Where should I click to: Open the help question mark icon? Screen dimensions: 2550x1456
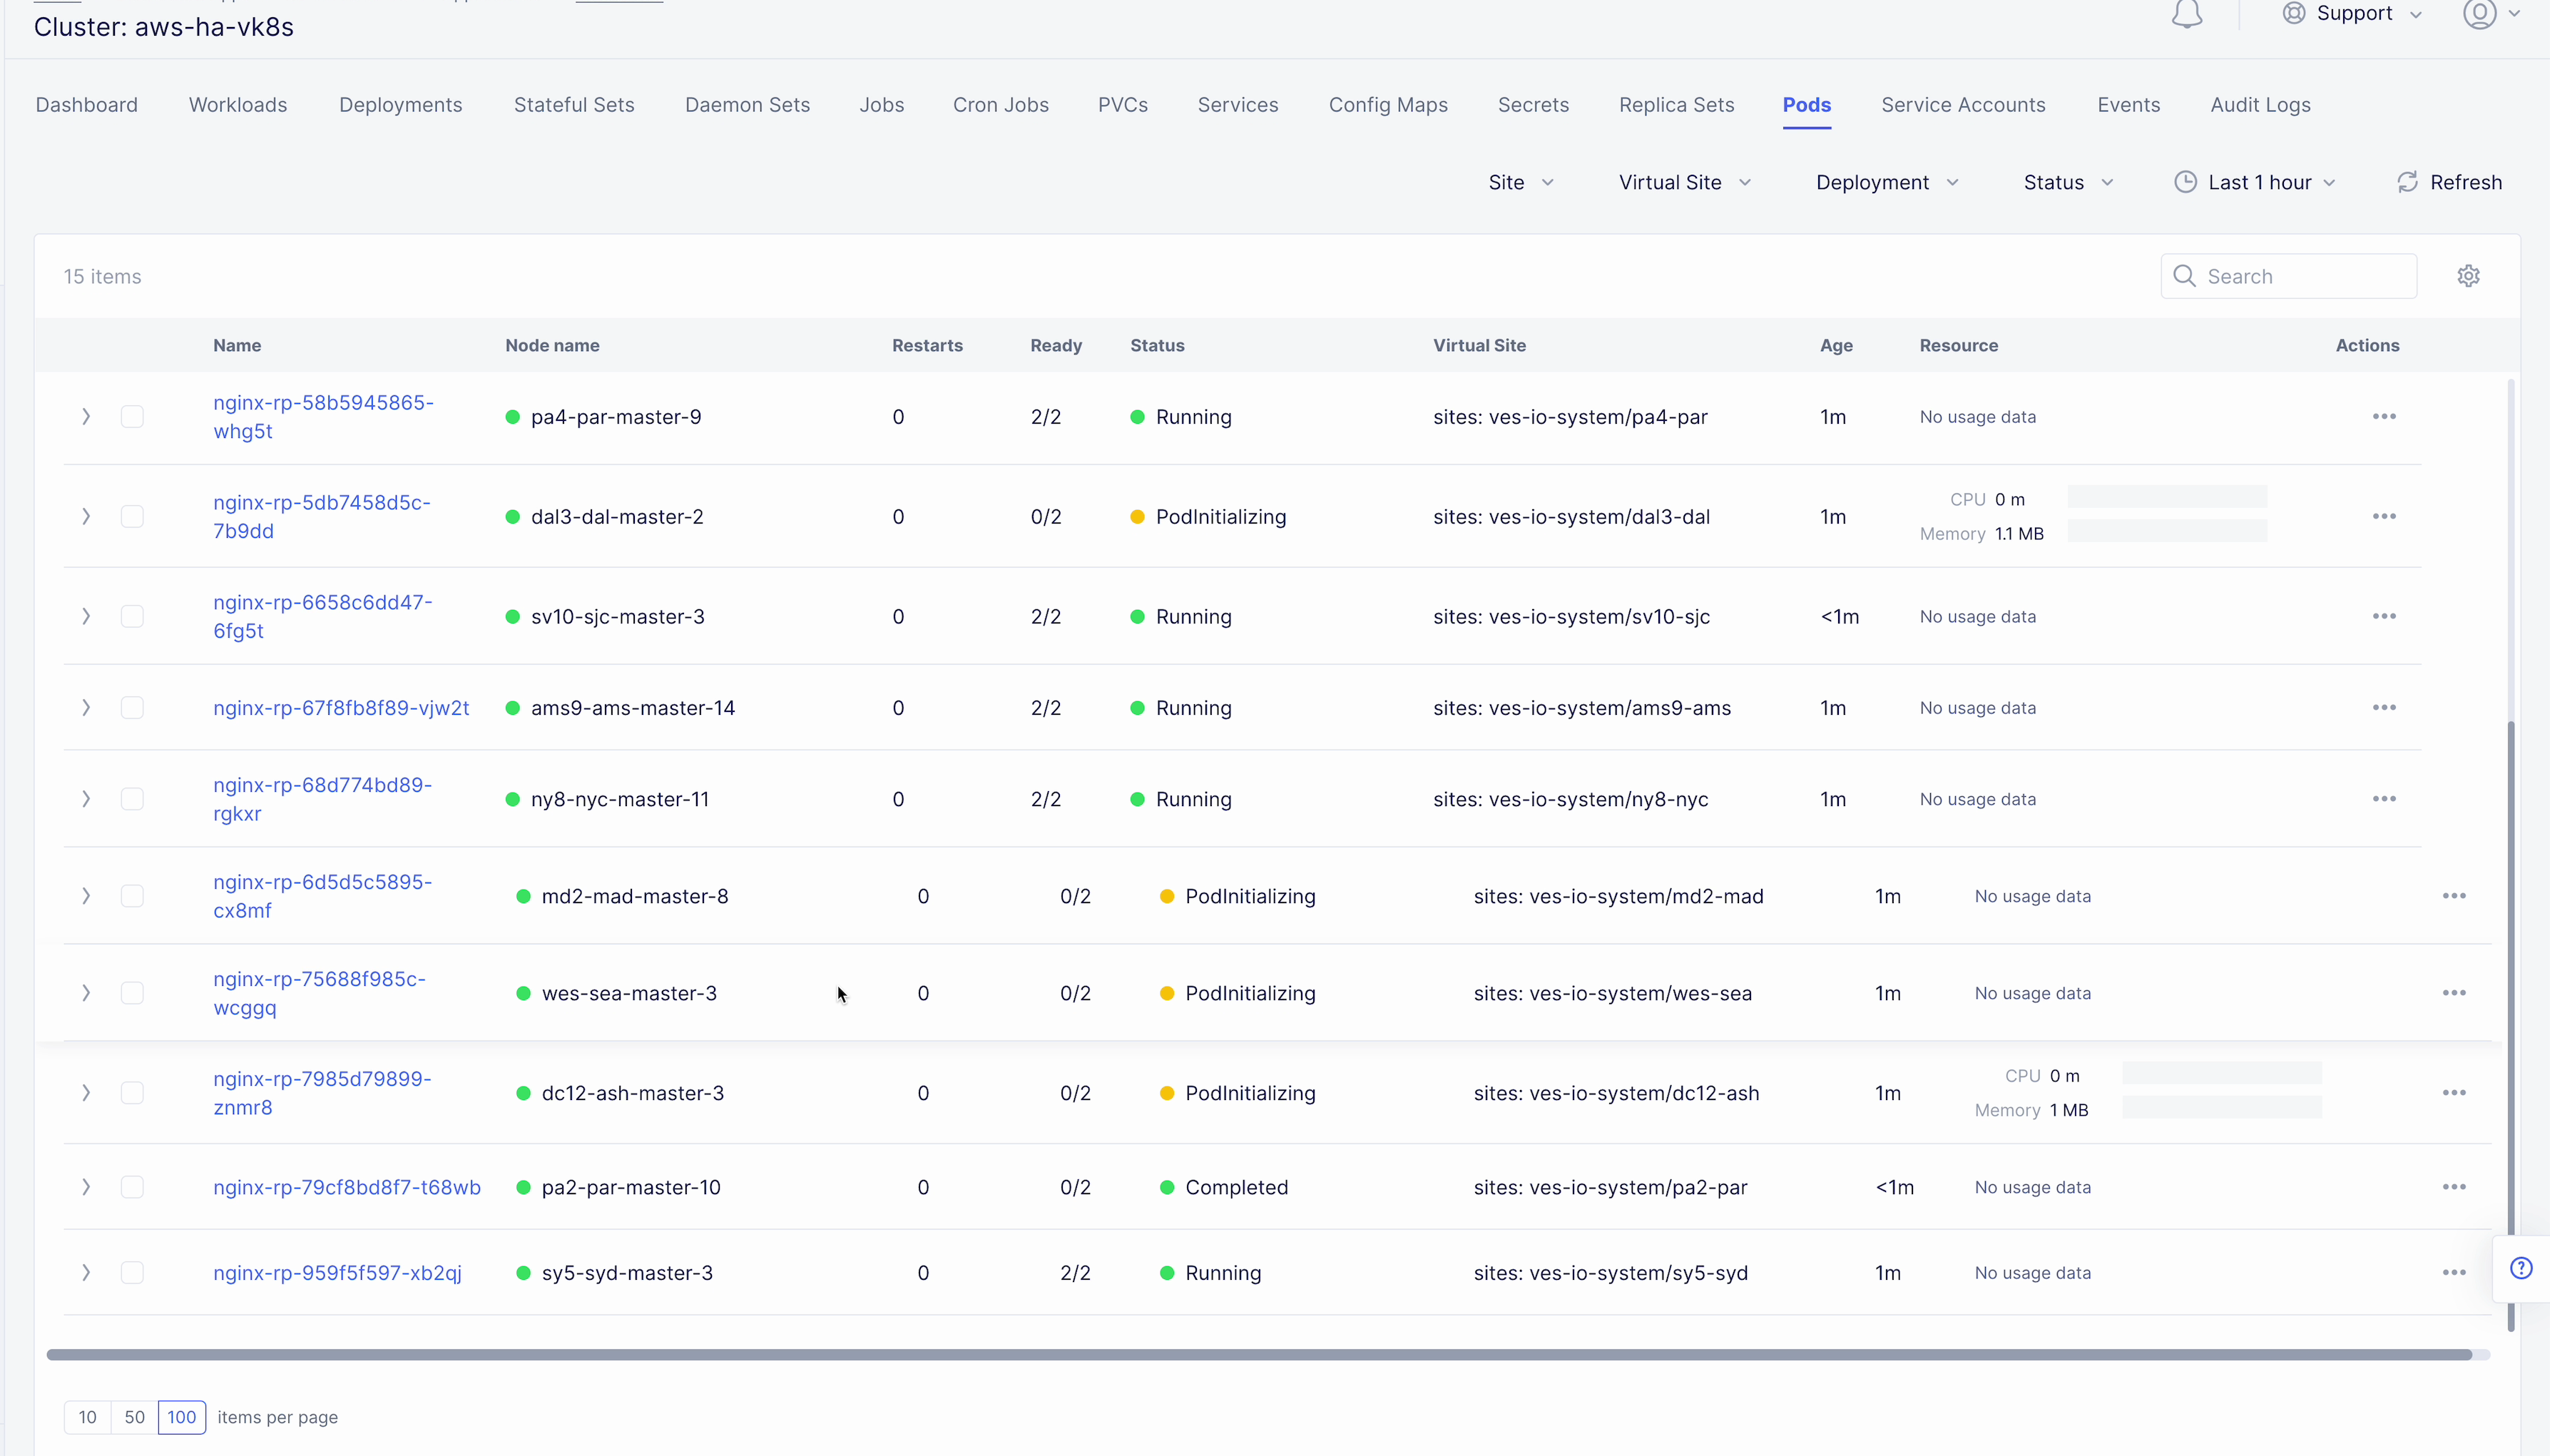click(x=2521, y=1268)
